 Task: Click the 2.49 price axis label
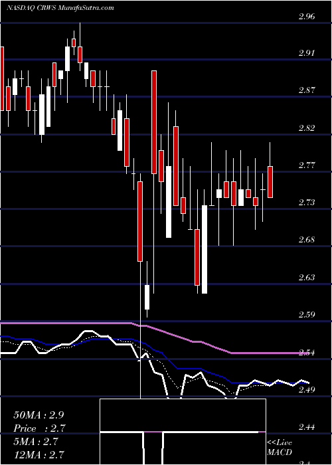(x=307, y=389)
